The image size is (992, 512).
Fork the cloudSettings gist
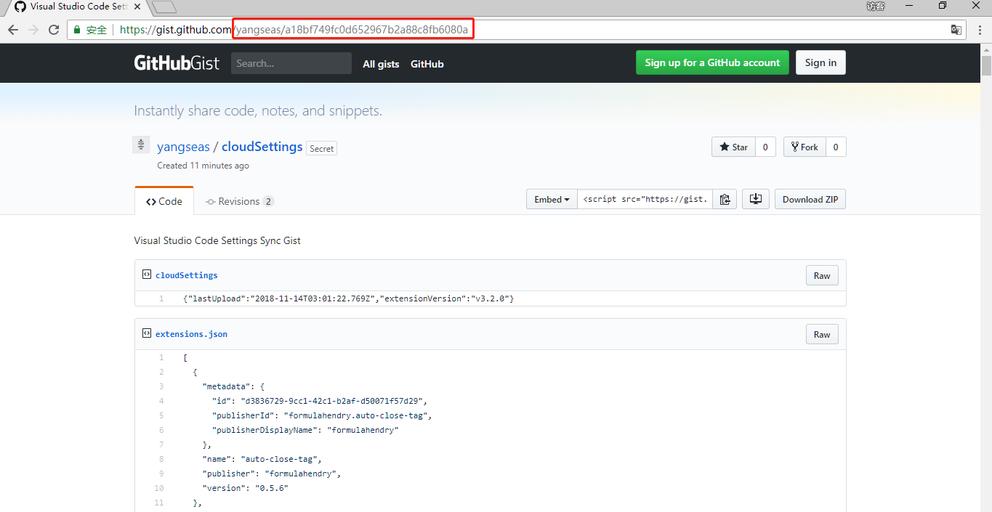(x=804, y=146)
